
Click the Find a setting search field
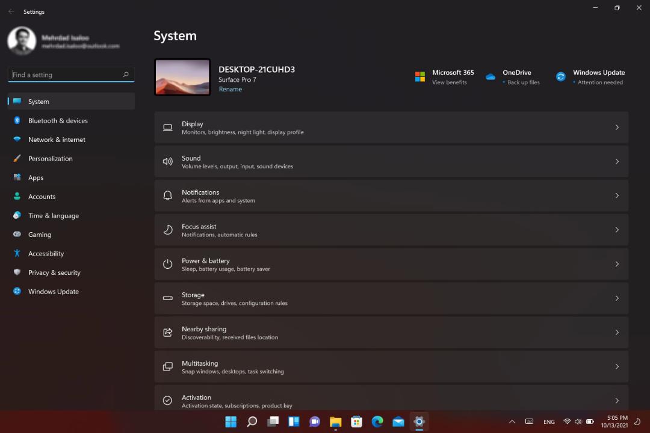coord(71,75)
